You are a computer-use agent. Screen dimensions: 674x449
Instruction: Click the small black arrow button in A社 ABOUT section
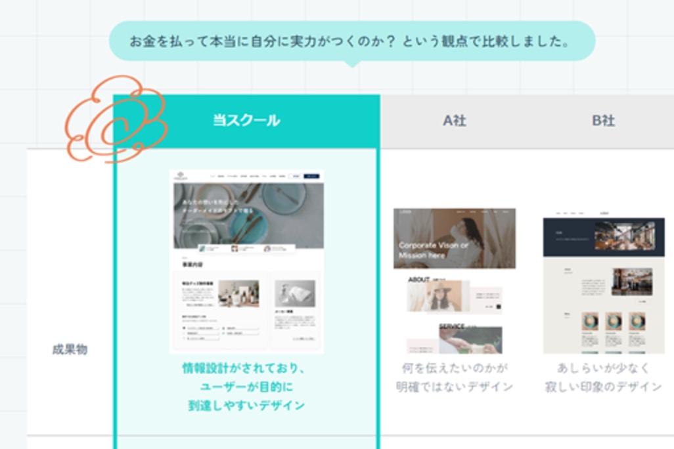(x=497, y=306)
